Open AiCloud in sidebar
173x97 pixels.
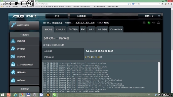(25, 80)
